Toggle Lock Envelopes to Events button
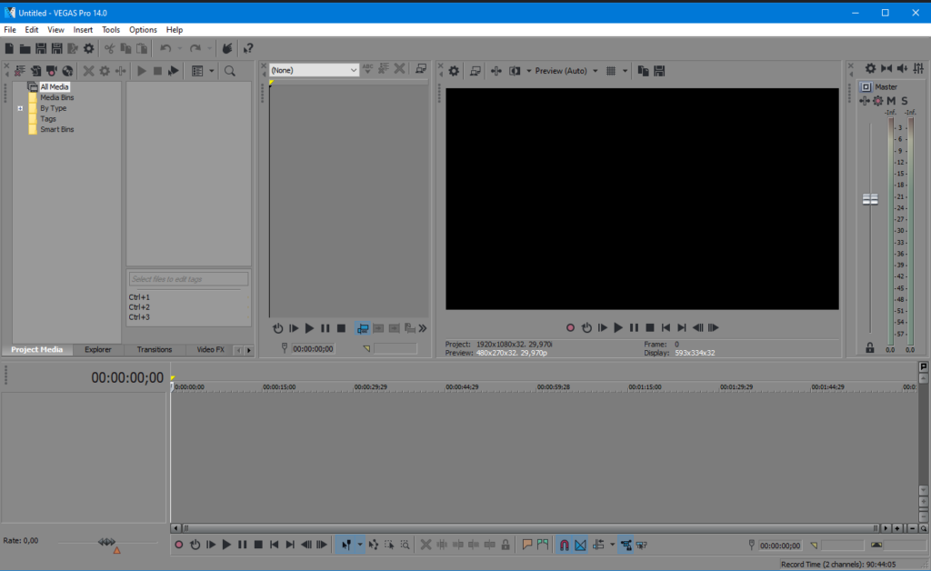 (626, 545)
